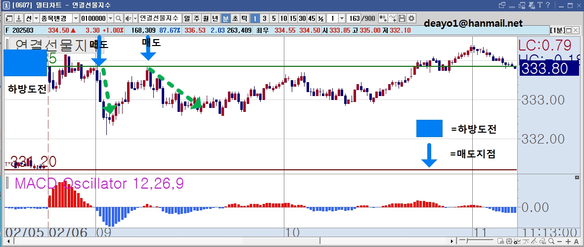The height and width of the screenshot is (247, 584).
Task: Click the bottom 'A' auto-fit icon
Action: 576,242
